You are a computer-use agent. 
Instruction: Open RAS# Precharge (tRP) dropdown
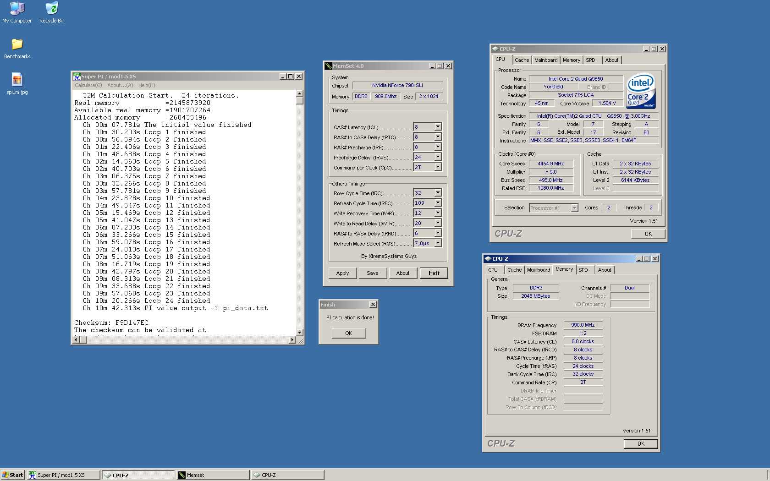(438, 147)
